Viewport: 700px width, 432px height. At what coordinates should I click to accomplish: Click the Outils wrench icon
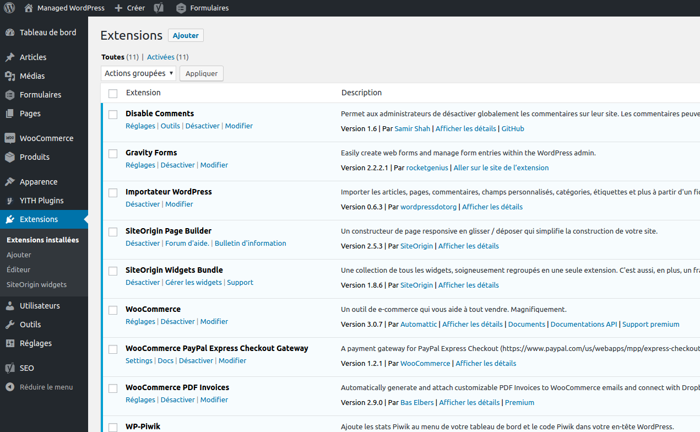(10, 325)
